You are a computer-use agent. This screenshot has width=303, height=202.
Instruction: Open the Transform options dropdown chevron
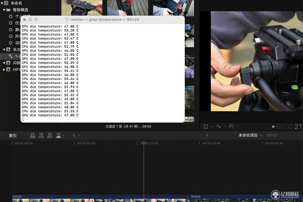(x=212, y=127)
